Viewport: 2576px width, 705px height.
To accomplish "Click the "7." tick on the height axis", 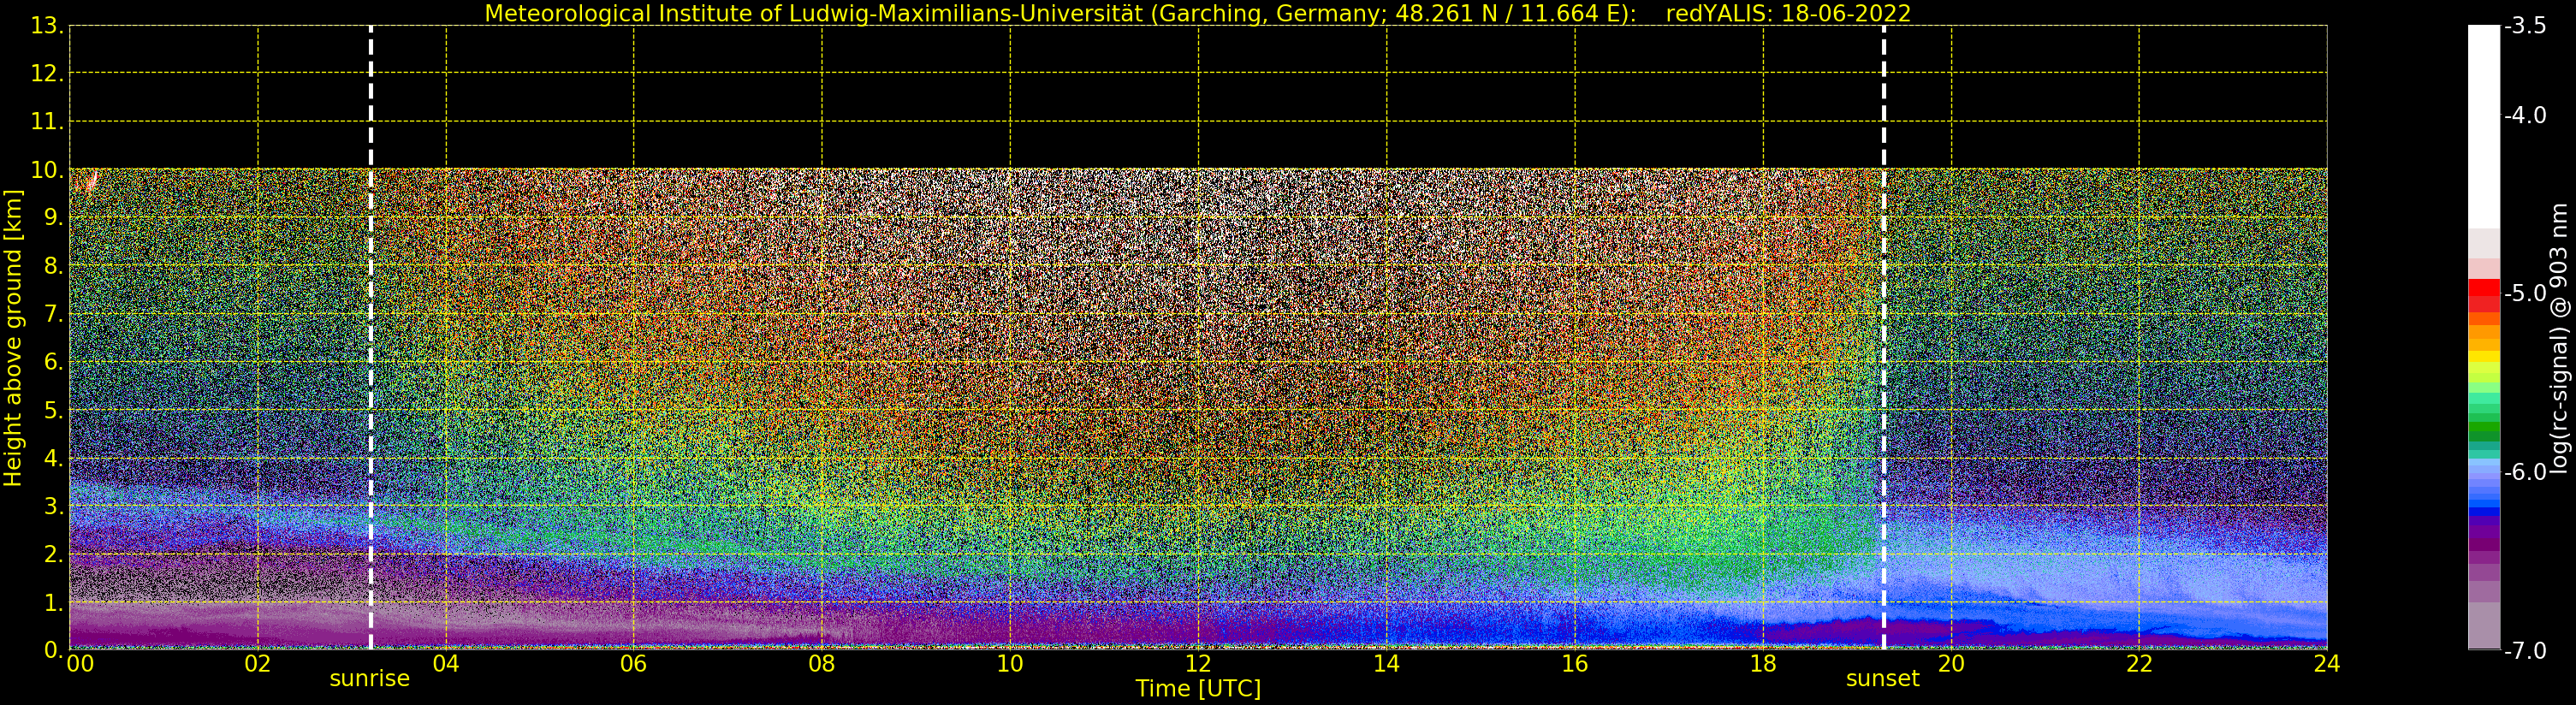I will 54,314.
